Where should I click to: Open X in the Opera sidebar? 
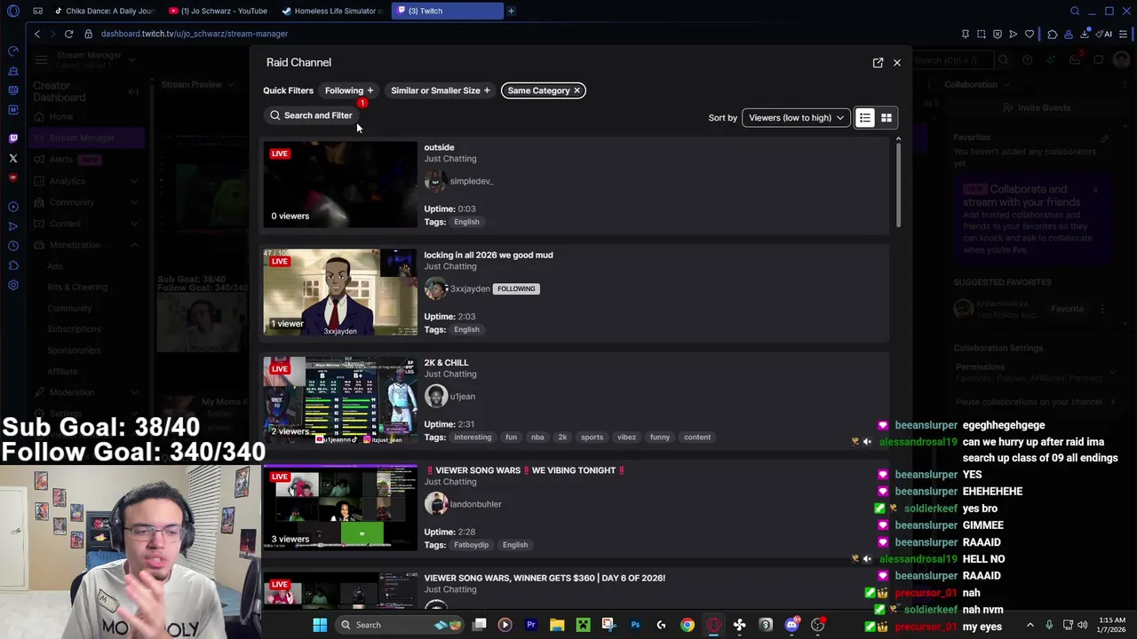pyautogui.click(x=12, y=158)
